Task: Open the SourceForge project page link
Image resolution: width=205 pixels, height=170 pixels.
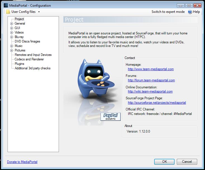Action: [157, 103]
